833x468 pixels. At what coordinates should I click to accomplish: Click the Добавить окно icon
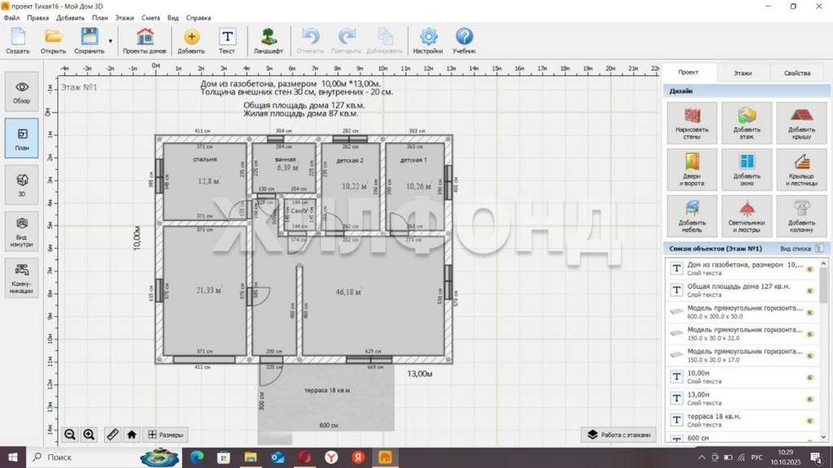[747, 169]
